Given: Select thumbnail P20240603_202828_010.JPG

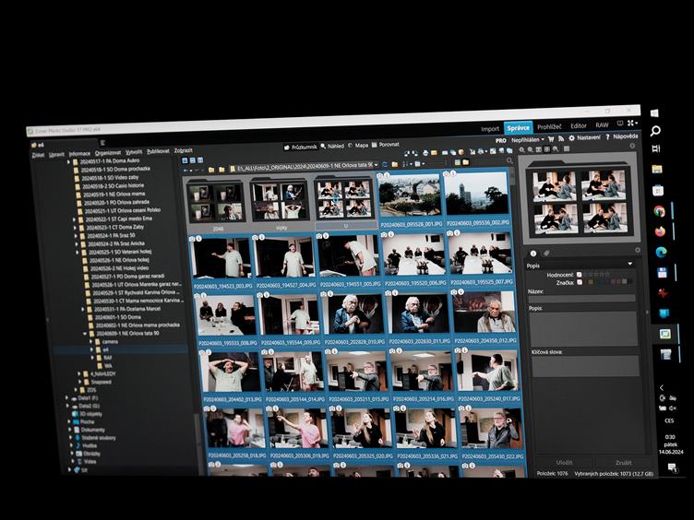Looking at the screenshot, I should click(353, 319).
